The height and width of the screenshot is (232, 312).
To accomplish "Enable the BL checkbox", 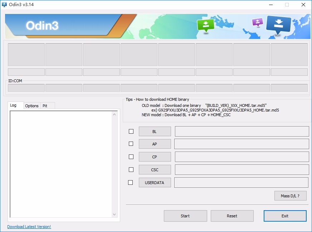I will coord(131,131).
